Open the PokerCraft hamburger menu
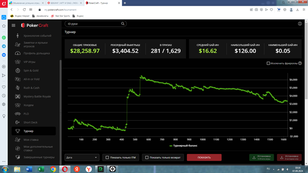Image resolution: width=308 pixels, height=173 pixels. pyautogui.click(x=13, y=25)
